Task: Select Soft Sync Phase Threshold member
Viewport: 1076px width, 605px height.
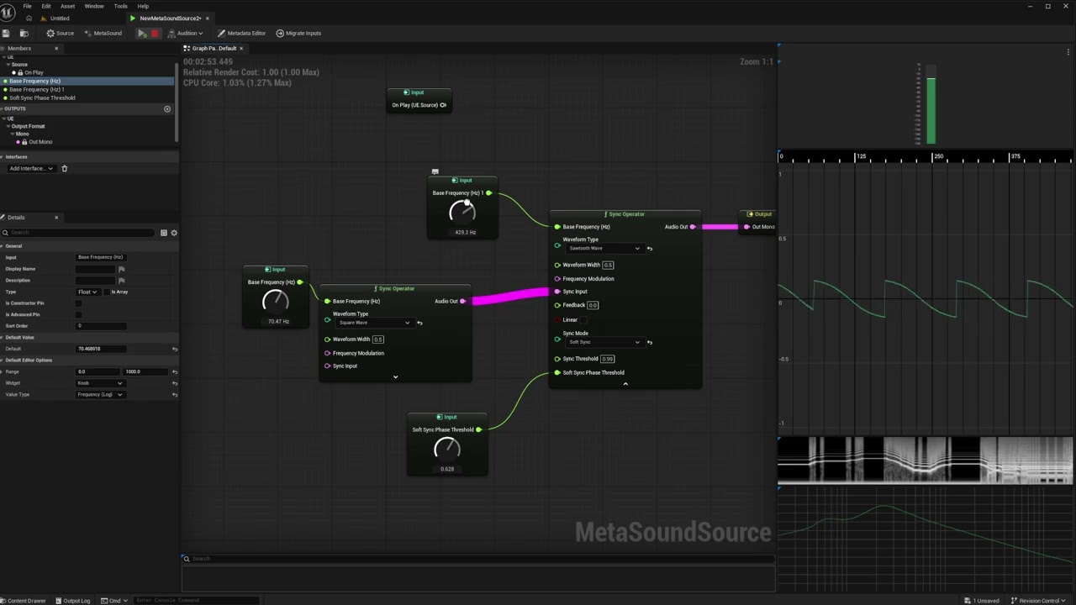Action: click(42, 97)
